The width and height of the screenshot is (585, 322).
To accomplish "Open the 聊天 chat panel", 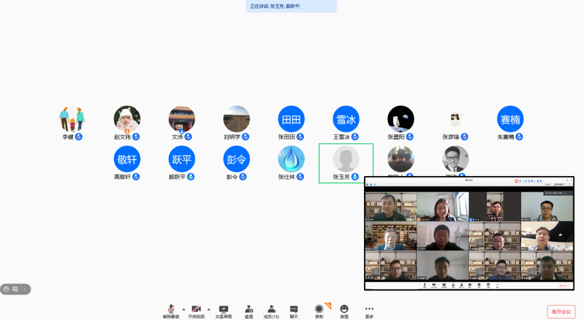I will point(293,311).
